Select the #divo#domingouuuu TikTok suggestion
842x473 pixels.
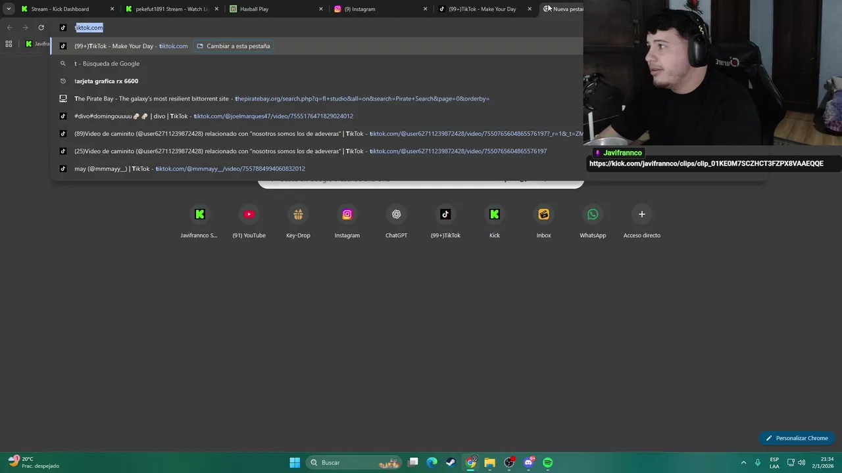(x=317, y=116)
